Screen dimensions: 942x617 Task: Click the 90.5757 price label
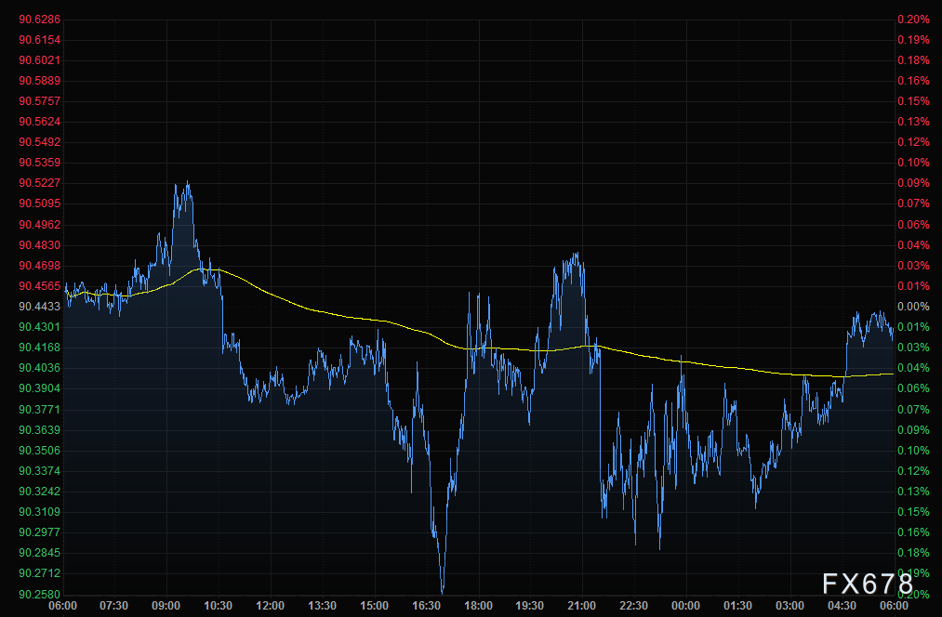click(x=40, y=101)
